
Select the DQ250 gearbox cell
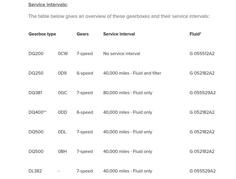(x=36, y=73)
